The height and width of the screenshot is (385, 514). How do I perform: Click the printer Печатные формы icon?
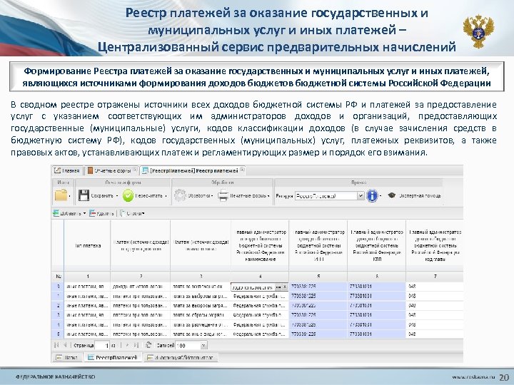coord(223,196)
